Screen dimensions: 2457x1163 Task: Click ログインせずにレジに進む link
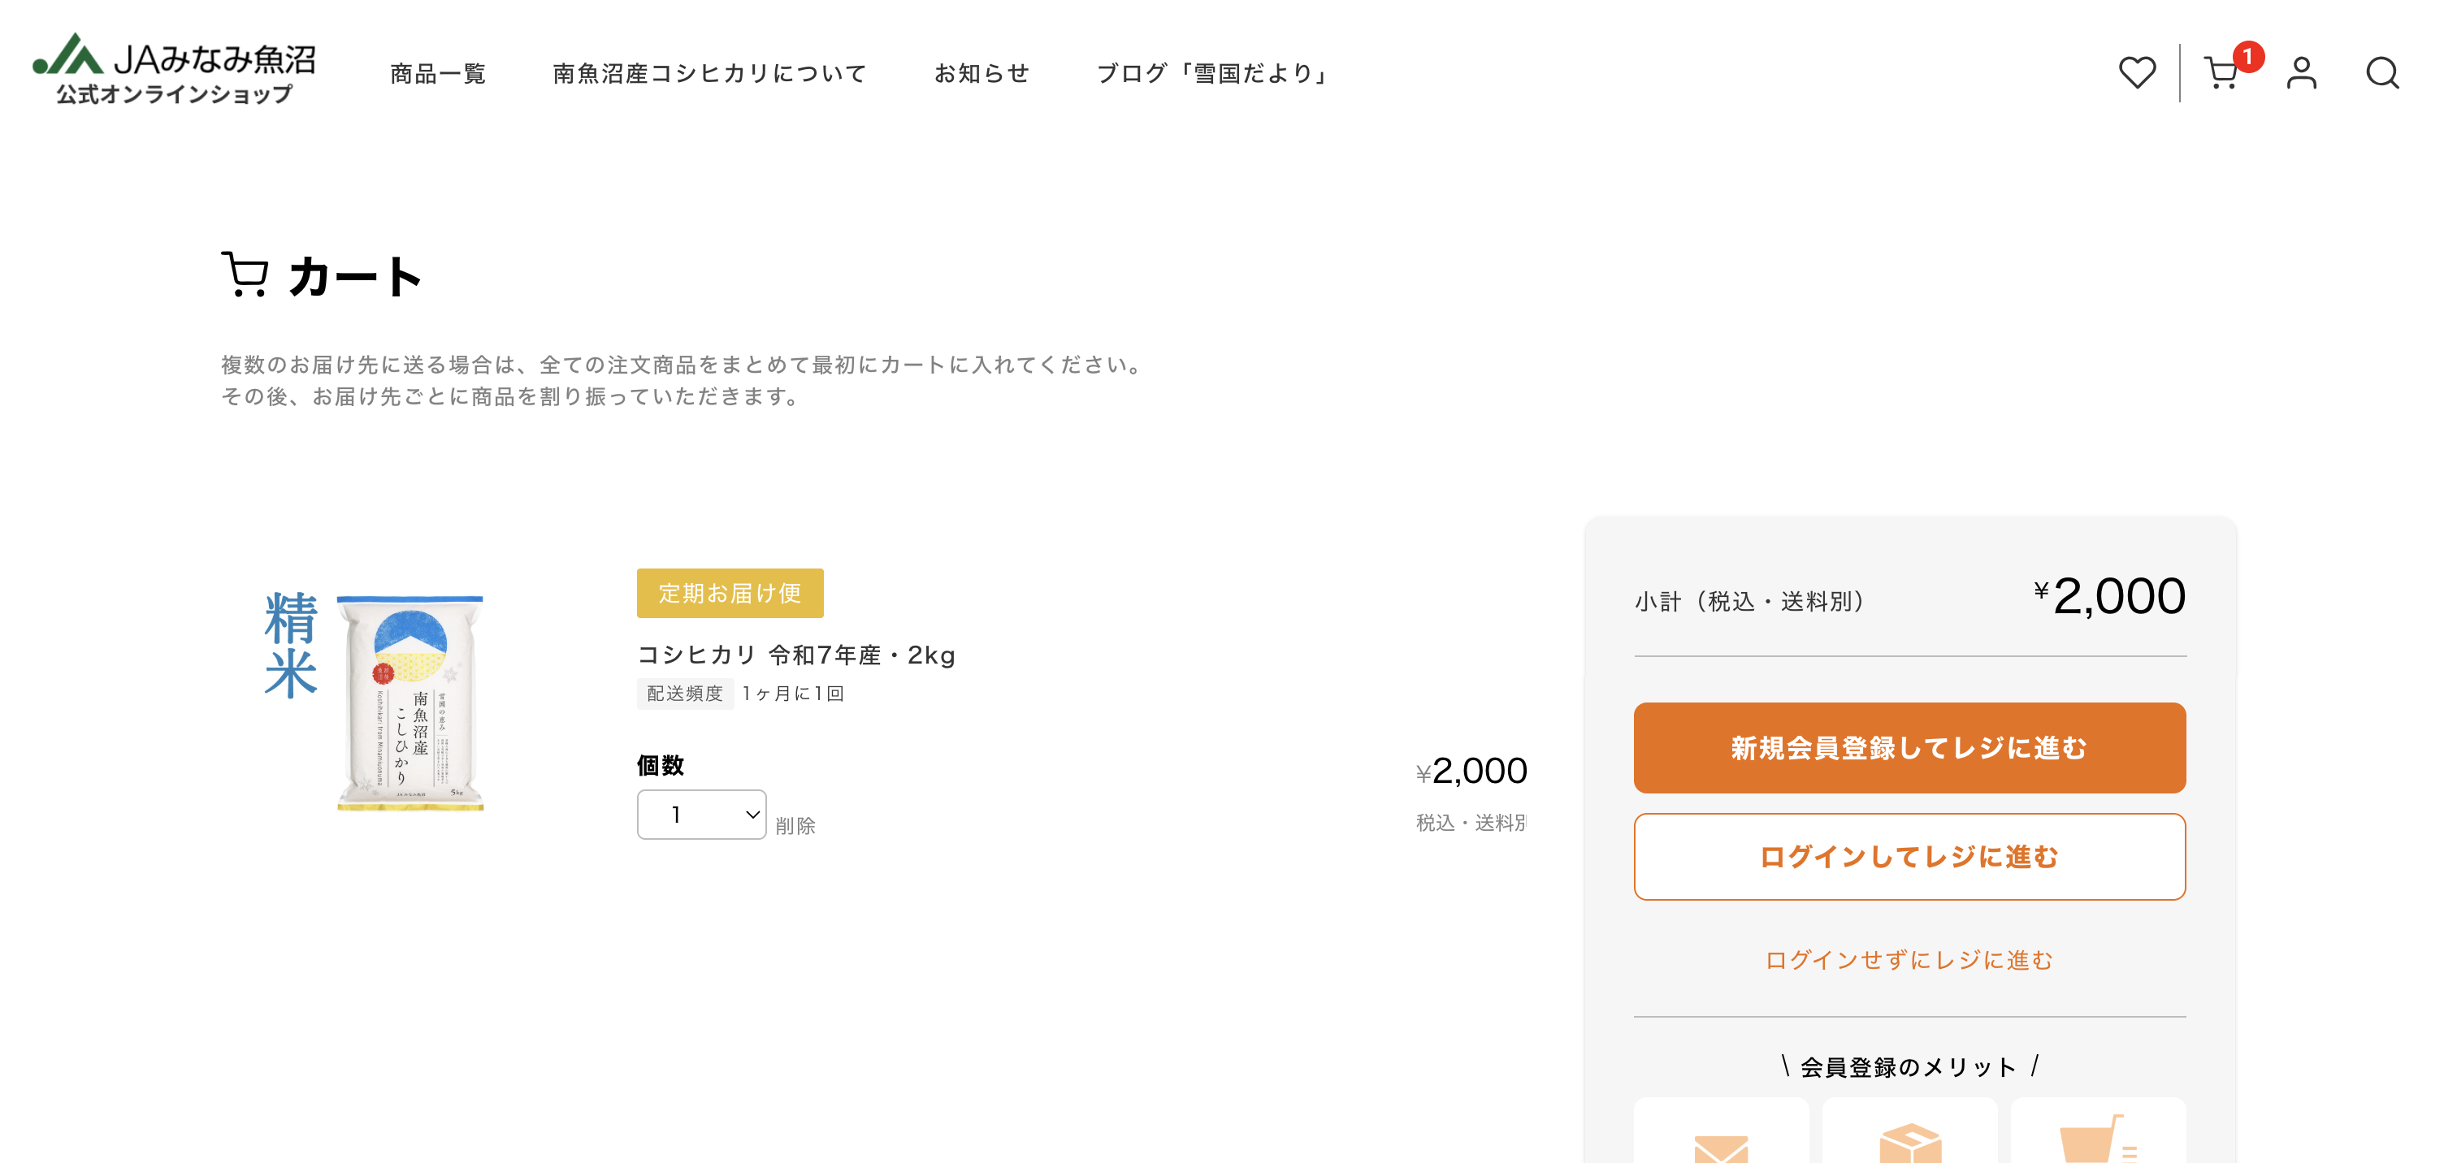1909,961
